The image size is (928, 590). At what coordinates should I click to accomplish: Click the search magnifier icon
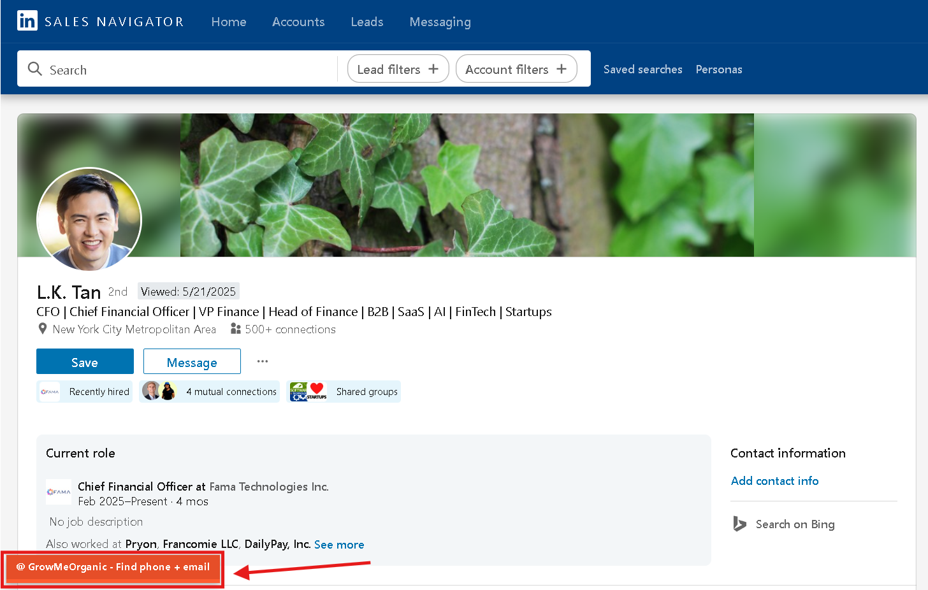point(35,69)
